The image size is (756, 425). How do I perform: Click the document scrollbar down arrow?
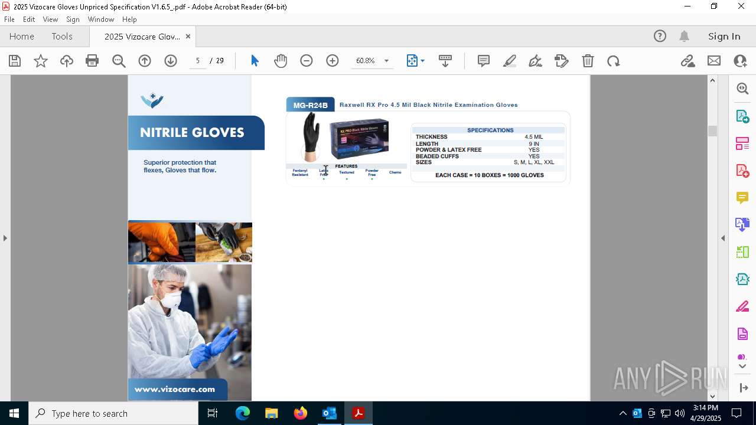(712, 396)
